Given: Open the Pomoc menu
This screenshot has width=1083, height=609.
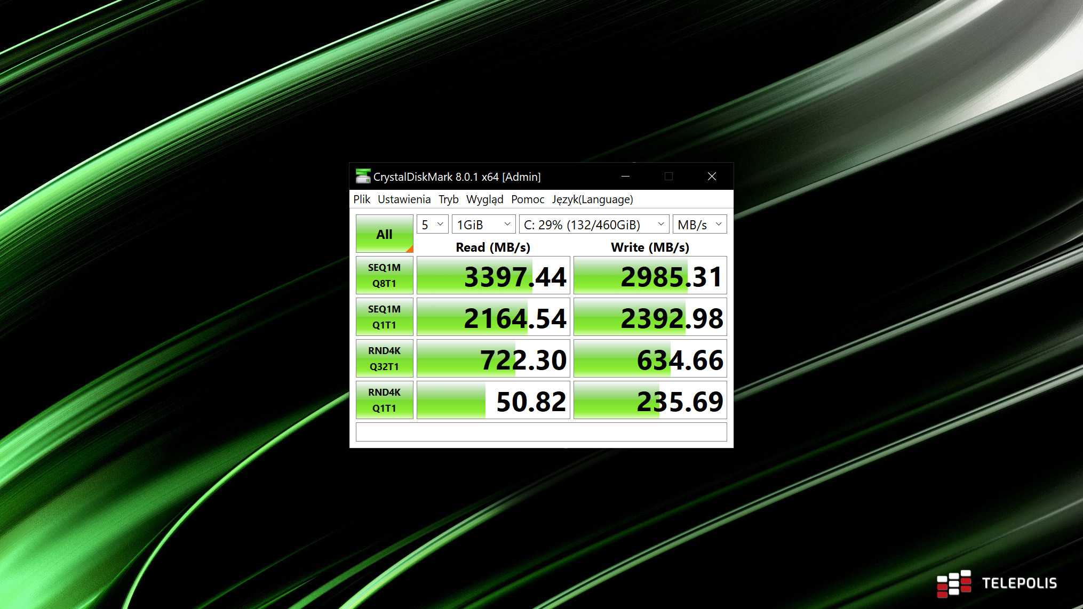Looking at the screenshot, I should [x=527, y=199].
